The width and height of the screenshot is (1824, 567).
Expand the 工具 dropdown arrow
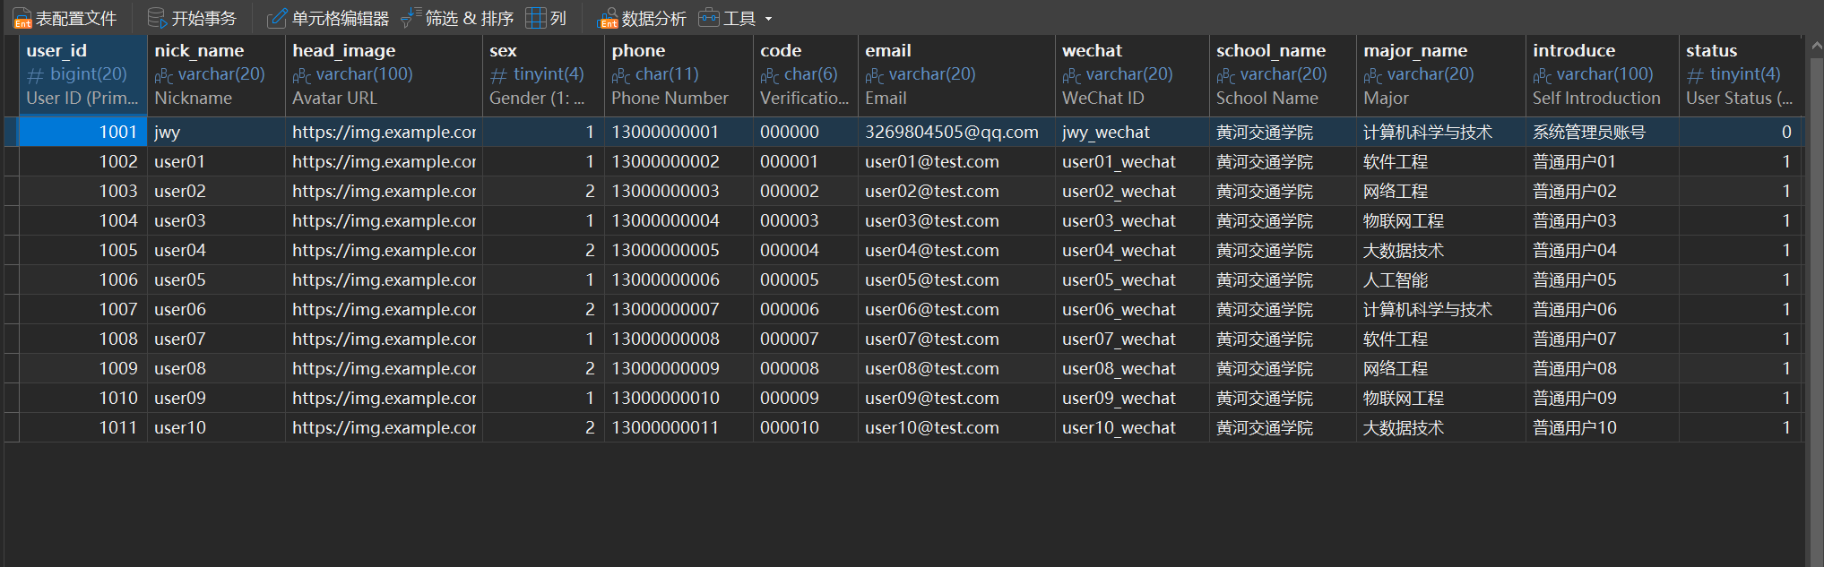768,19
